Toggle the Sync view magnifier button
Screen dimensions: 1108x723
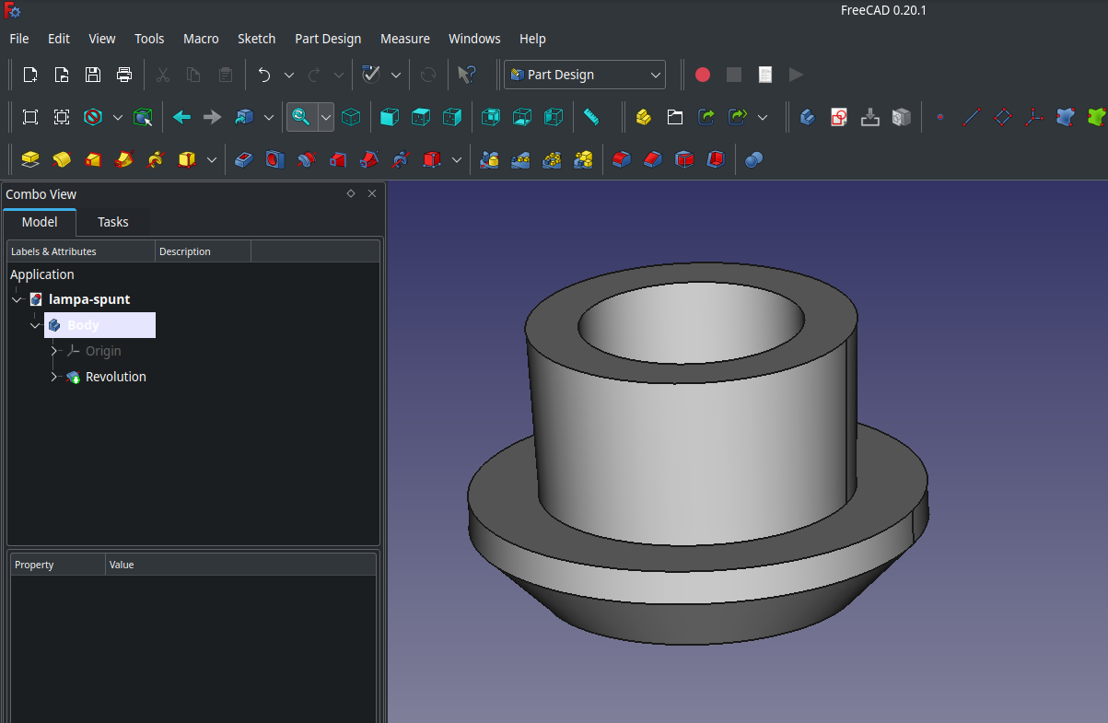pyautogui.click(x=300, y=117)
